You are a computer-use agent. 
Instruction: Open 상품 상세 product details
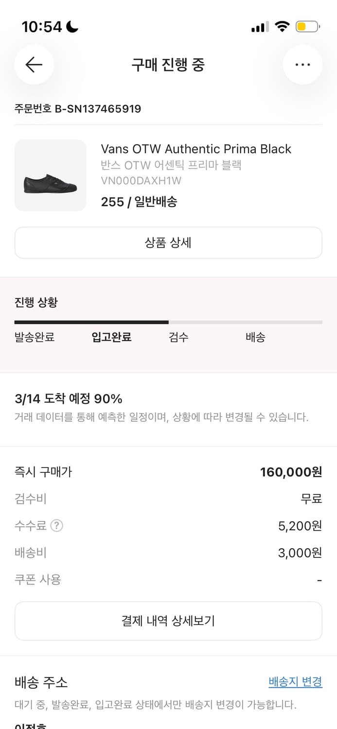(x=168, y=243)
